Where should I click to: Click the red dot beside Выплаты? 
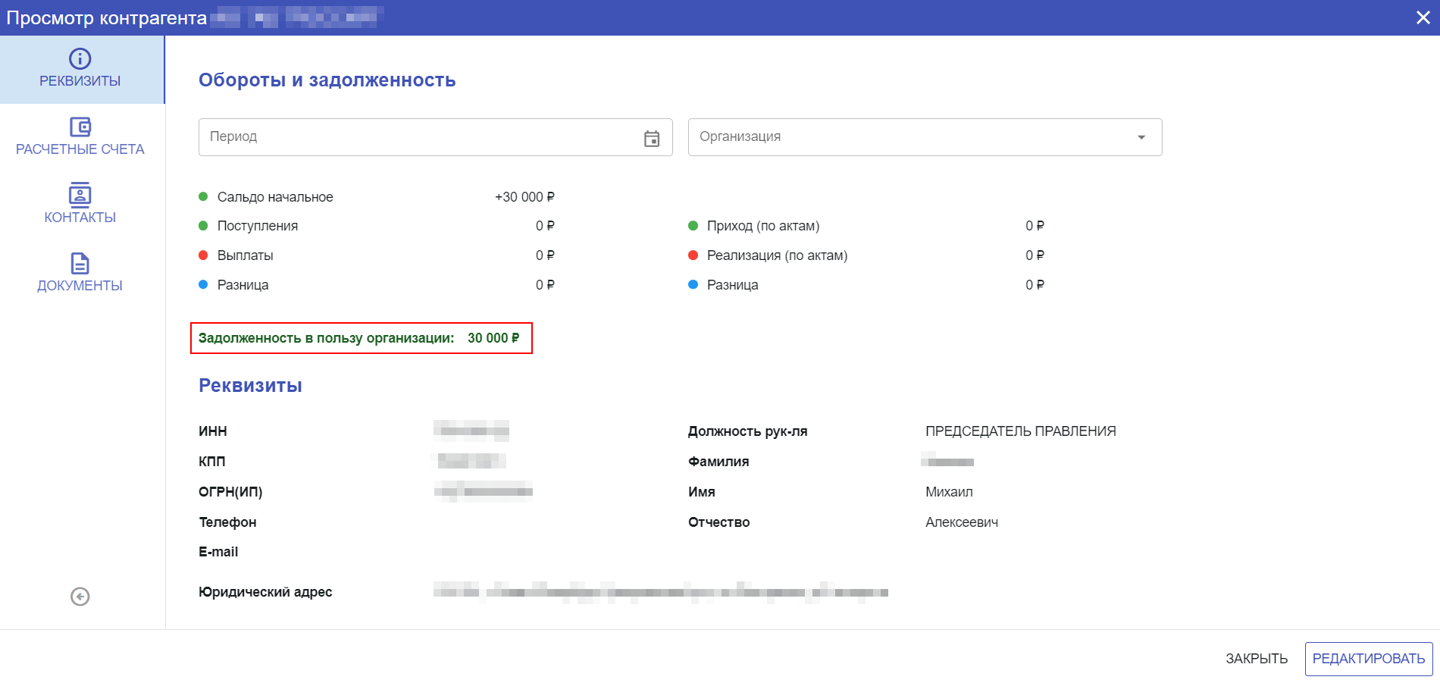[203, 255]
